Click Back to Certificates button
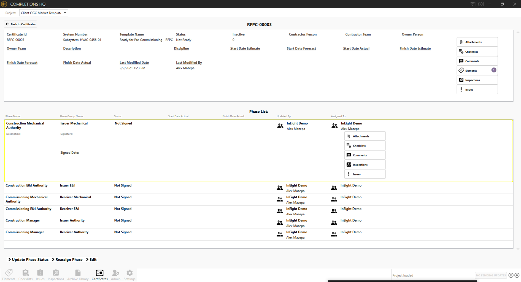Screen dimensions: 521x282 21,24
